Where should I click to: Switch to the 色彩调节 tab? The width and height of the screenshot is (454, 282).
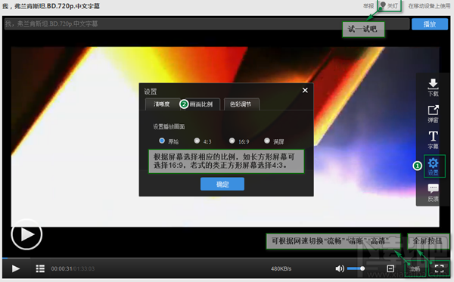click(241, 104)
